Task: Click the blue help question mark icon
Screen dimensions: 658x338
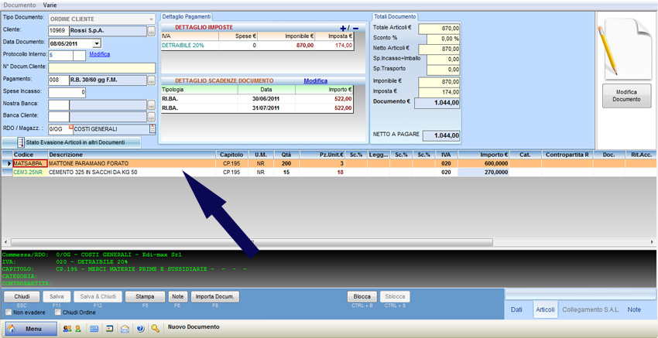Action: pyautogui.click(x=140, y=329)
